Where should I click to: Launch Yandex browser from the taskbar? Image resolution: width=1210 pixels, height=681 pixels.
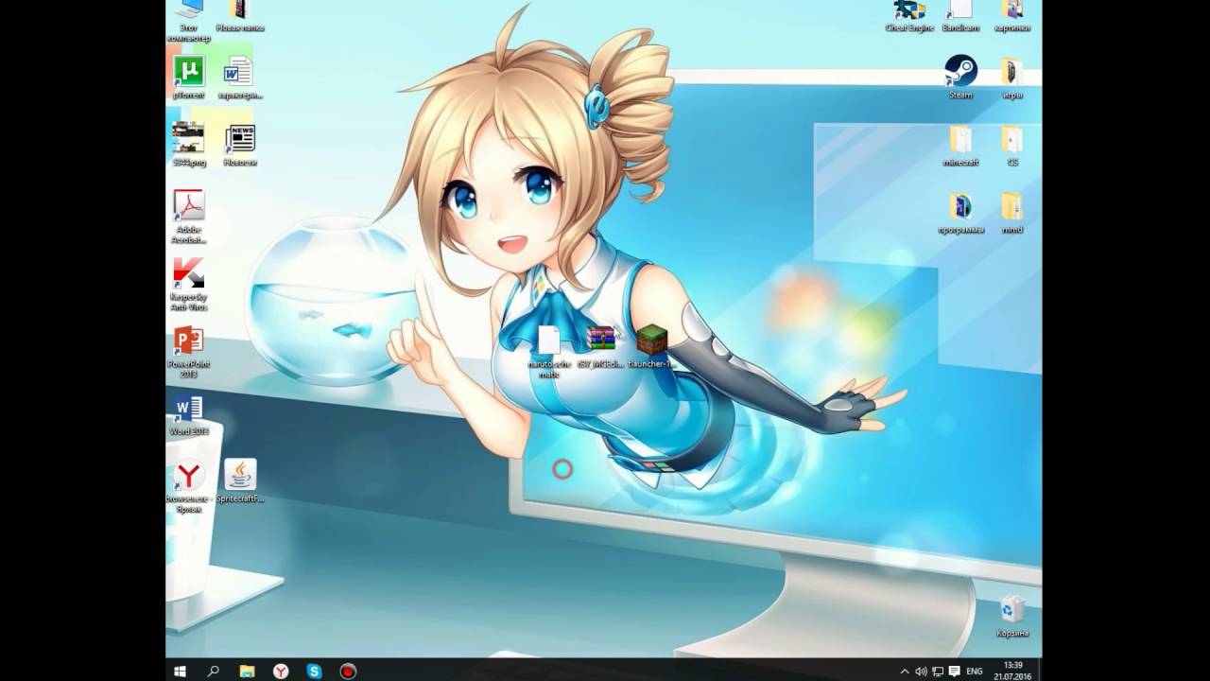[x=281, y=672]
